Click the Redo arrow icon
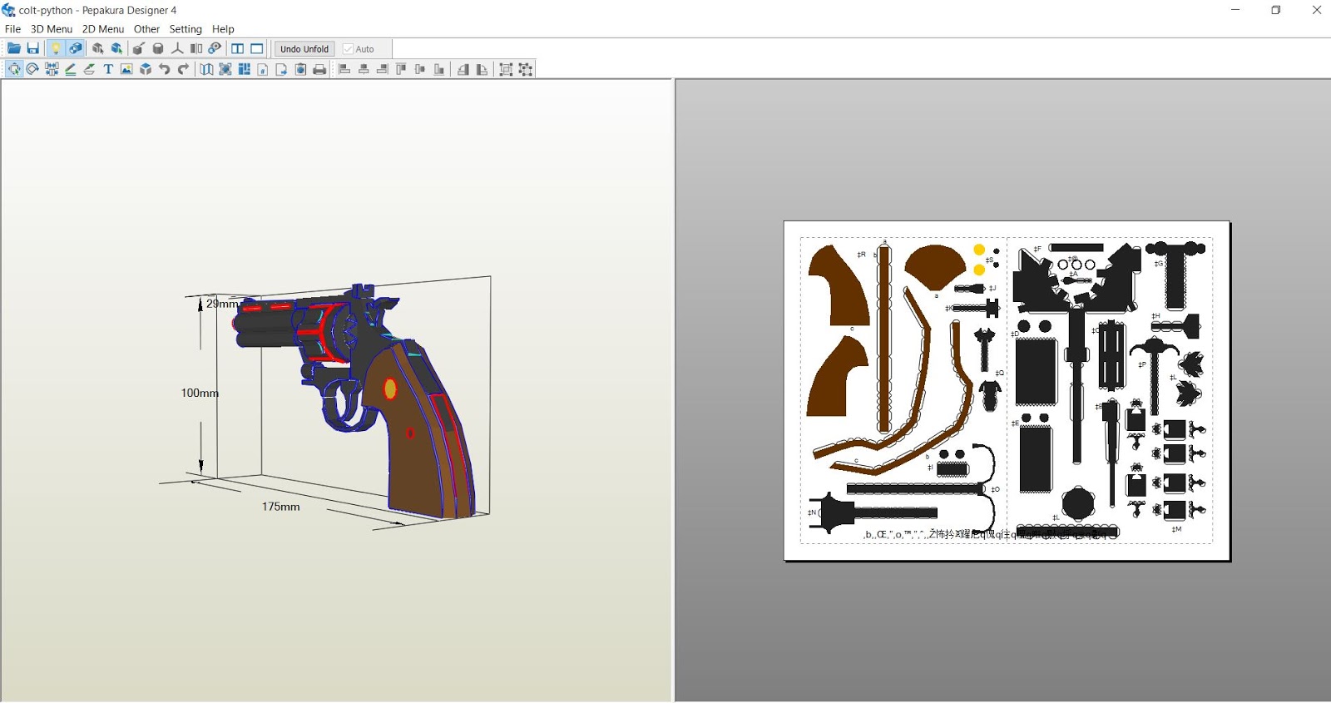The height and width of the screenshot is (703, 1331). point(183,69)
